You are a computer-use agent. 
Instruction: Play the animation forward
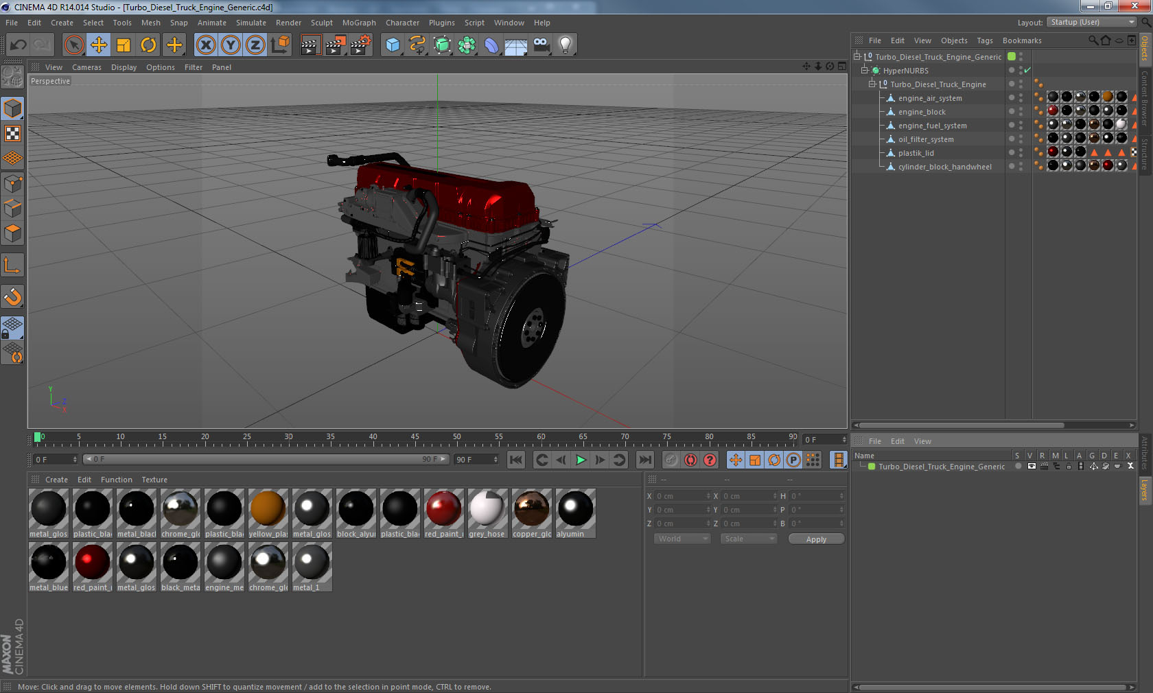[581, 460]
